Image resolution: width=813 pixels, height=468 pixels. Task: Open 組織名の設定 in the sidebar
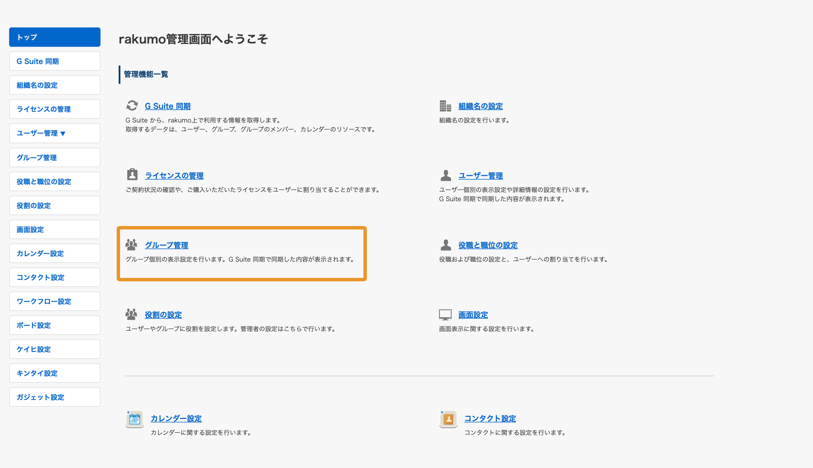point(55,85)
